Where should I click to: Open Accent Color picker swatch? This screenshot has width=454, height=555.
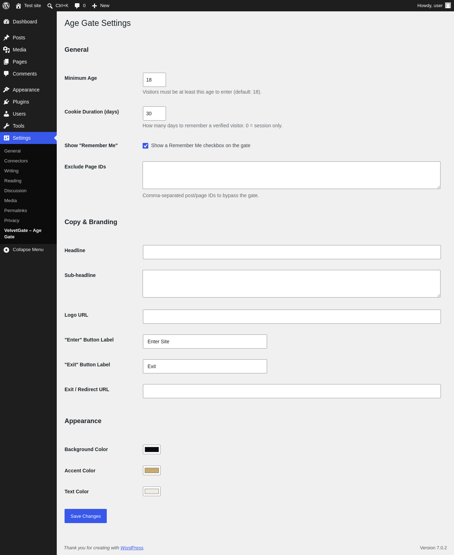coord(152,470)
